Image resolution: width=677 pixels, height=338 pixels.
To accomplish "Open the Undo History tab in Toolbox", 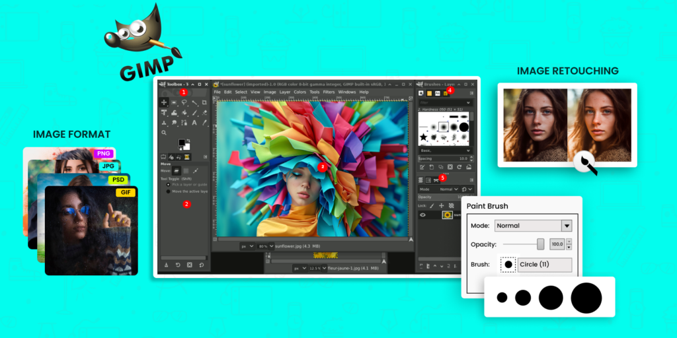I will tap(179, 157).
